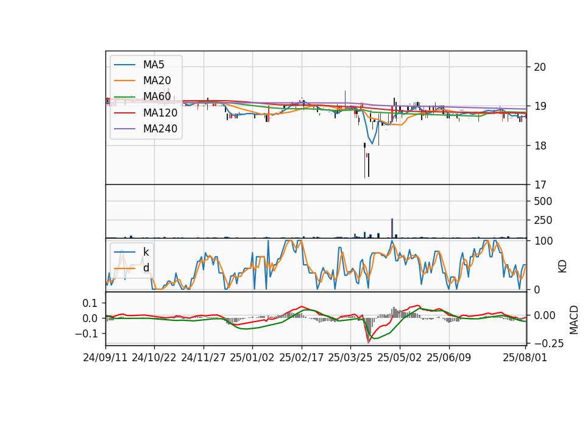Click the 24/09/11 date axis label
This screenshot has width=585, height=421.
coord(105,358)
